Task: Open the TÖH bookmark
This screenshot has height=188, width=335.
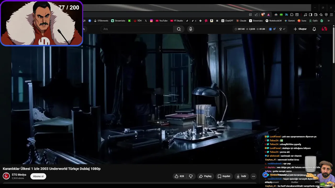Action: (138, 21)
